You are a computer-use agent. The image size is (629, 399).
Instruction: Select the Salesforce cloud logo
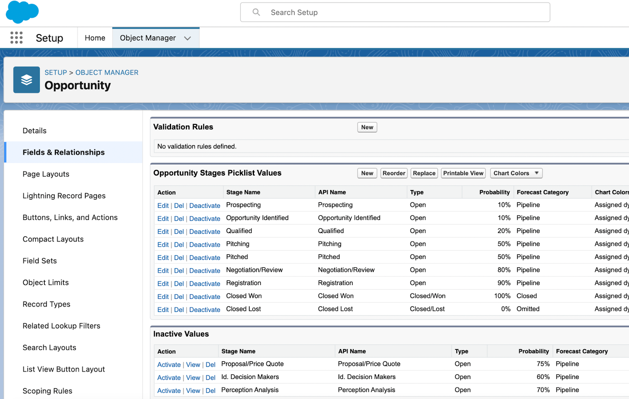[22, 12]
